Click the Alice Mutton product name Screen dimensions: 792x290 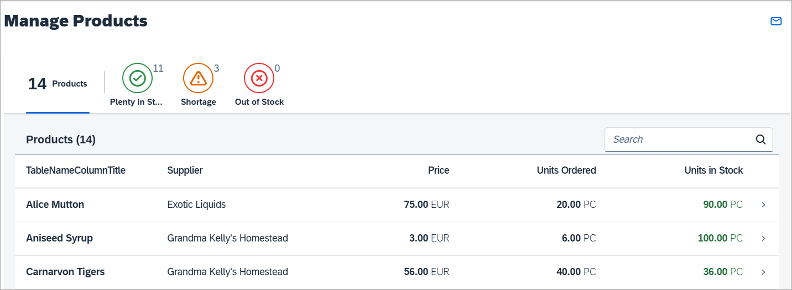point(55,205)
